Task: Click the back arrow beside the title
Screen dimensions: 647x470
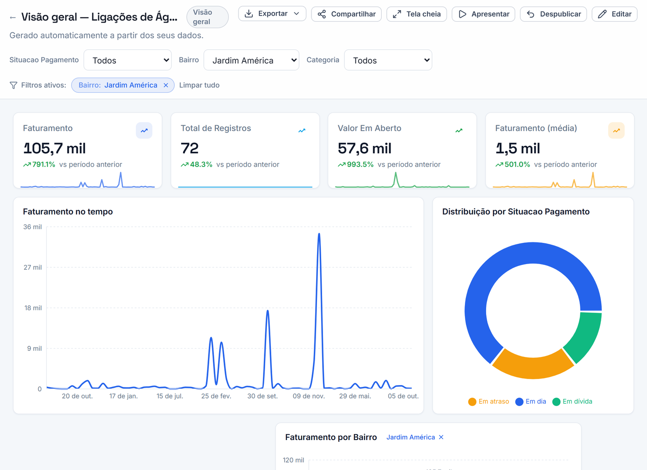Action: pyautogui.click(x=12, y=18)
